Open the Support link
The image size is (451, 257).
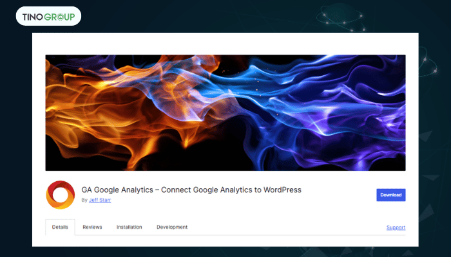click(396, 227)
